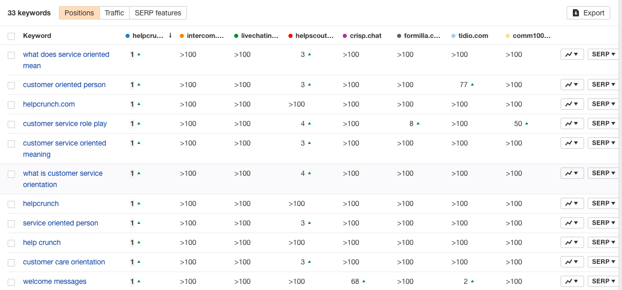Open chart dropdown for 'customer service role play'

click(572, 123)
